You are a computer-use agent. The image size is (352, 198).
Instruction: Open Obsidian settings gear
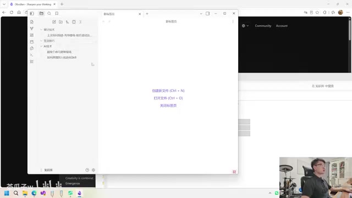94,170
